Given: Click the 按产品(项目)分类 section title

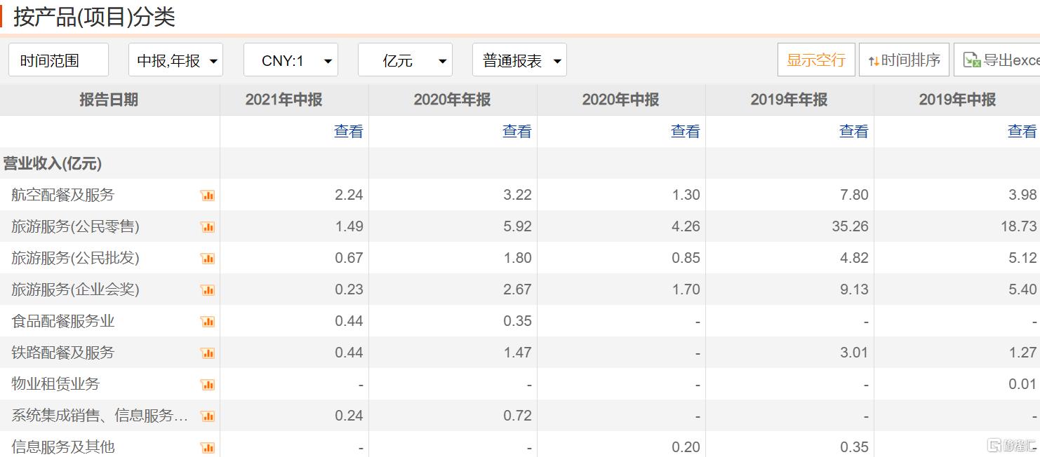Looking at the screenshot, I should point(94,17).
